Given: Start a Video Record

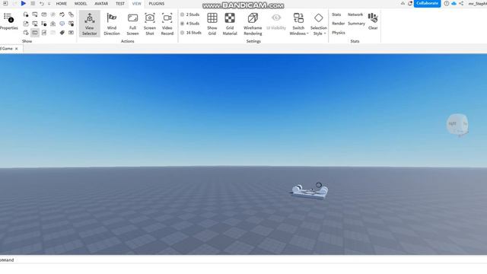Looking at the screenshot, I should (x=167, y=24).
